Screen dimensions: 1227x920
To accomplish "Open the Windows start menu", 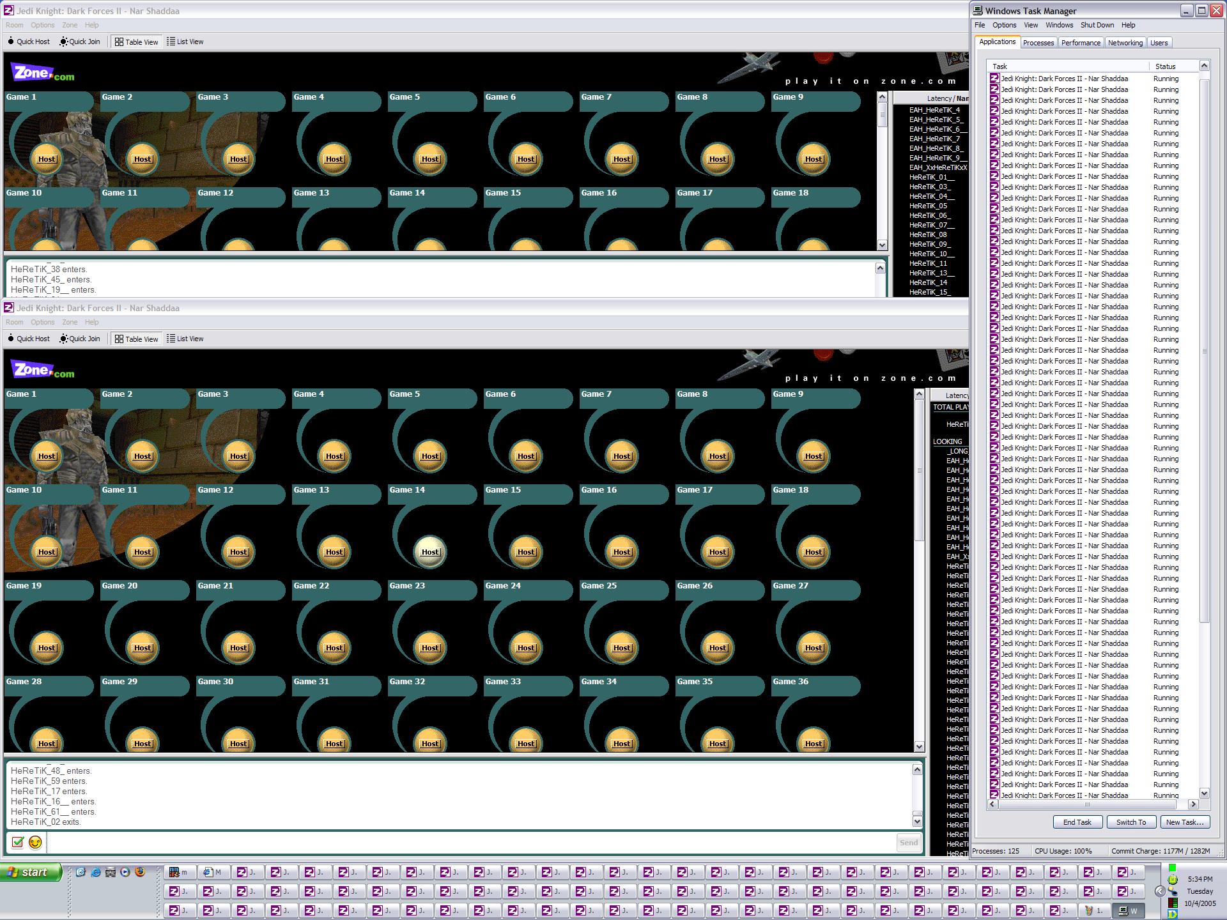I will (x=31, y=872).
